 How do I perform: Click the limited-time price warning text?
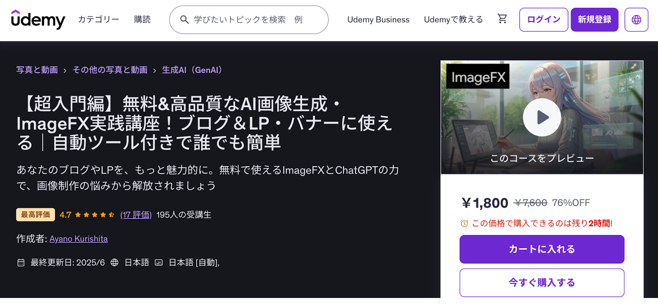(542, 223)
